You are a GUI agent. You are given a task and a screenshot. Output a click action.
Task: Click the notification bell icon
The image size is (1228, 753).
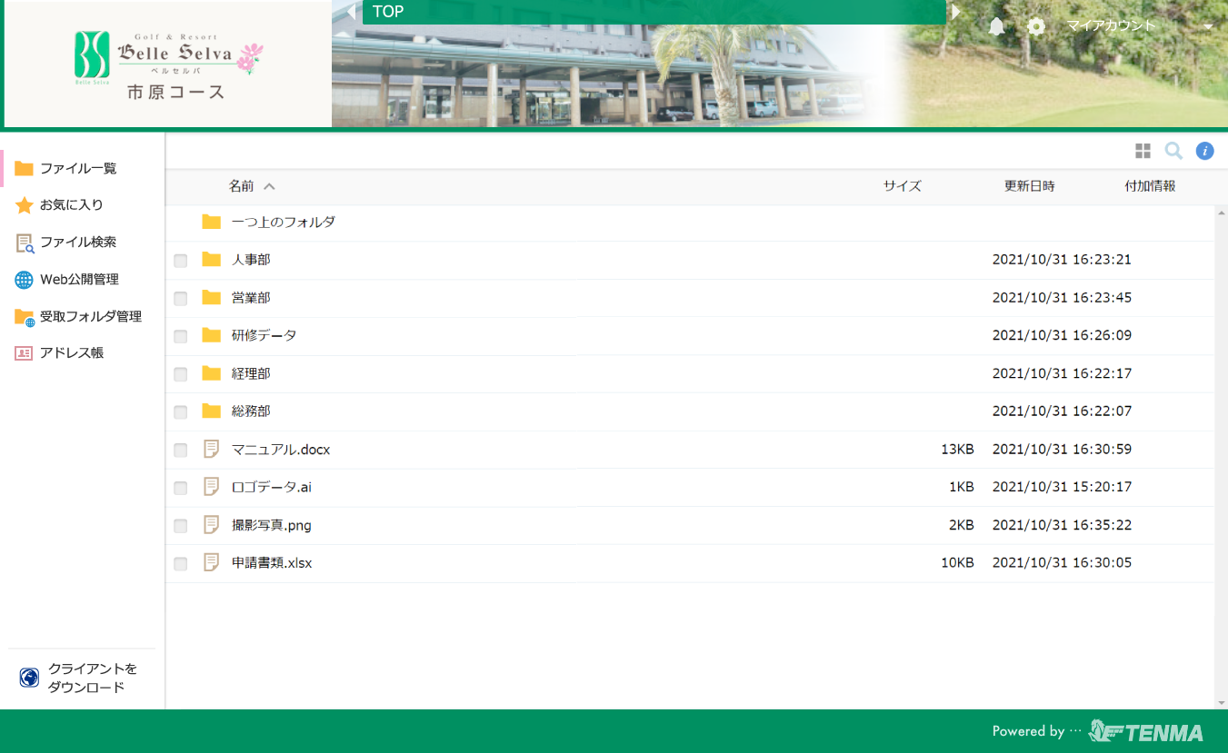click(997, 26)
